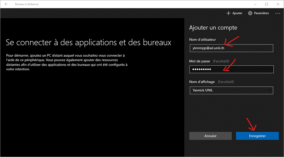Focus the Nom d'utilisateur input field
284x157 pixels.
231,48
